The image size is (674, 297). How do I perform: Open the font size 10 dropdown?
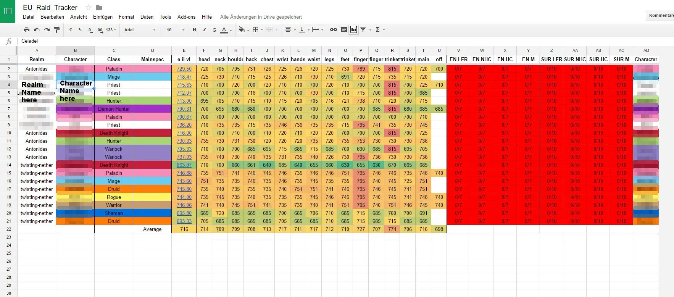point(175,30)
